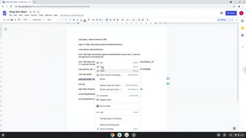Open the text color picker

click(85, 20)
